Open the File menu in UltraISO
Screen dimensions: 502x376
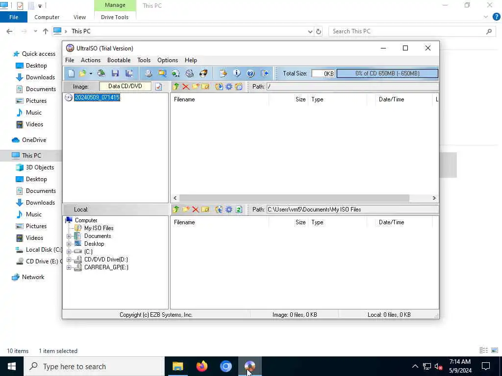coord(70,60)
